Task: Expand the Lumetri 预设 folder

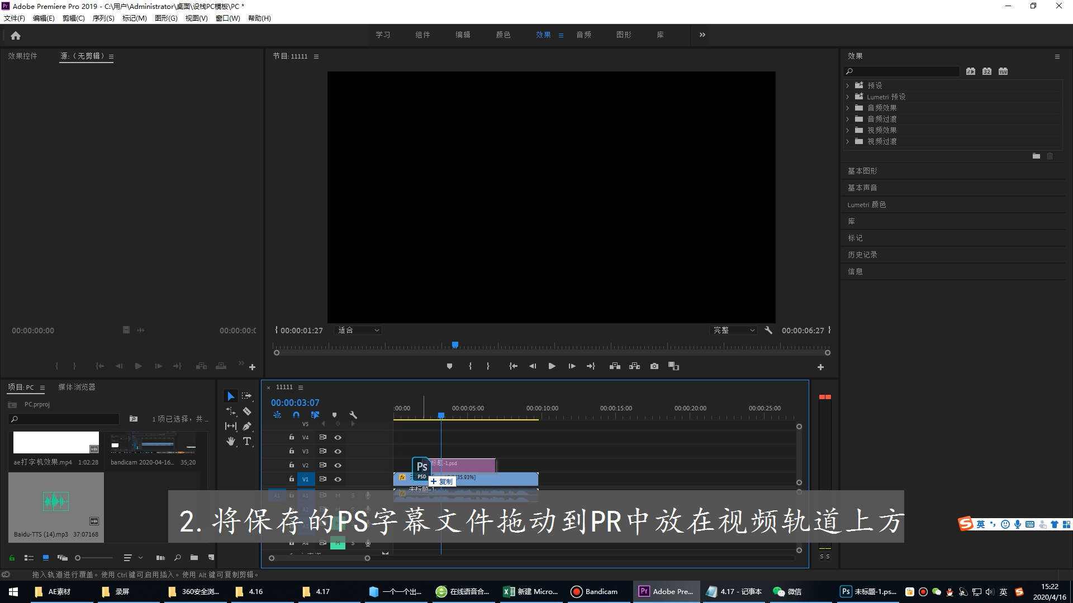Action: (848, 97)
